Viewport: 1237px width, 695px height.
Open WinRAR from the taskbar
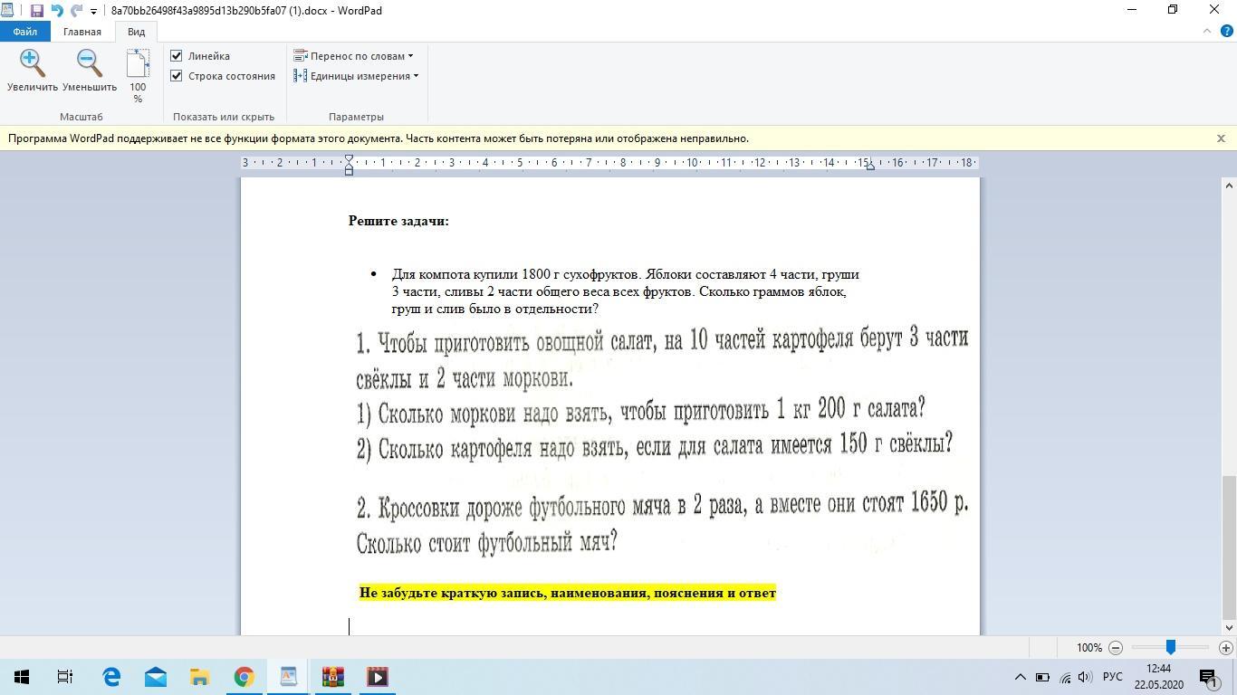[333, 677]
